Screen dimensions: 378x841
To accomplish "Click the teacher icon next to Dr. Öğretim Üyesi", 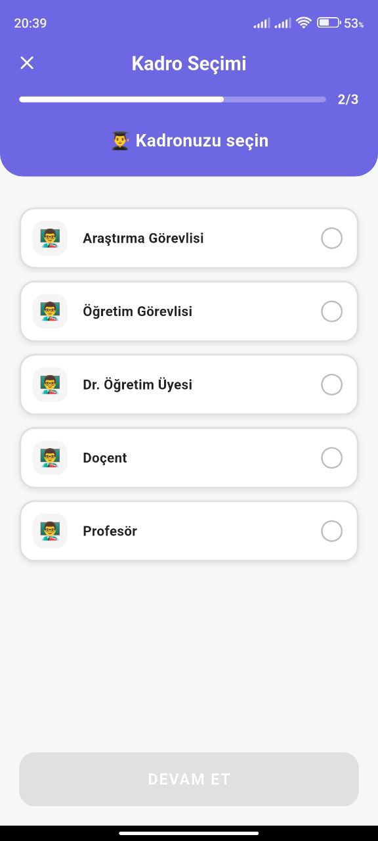I will point(50,384).
